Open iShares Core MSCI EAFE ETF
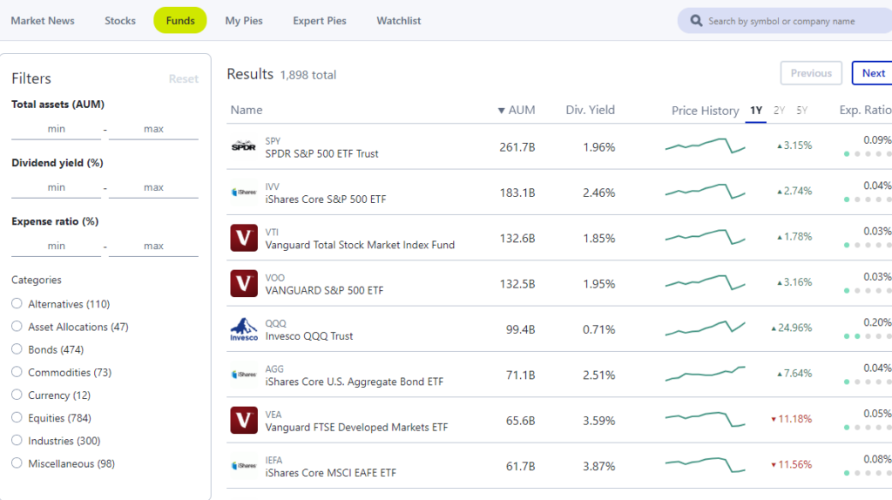The width and height of the screenshot is (892, 500). (x=330, y=472)
